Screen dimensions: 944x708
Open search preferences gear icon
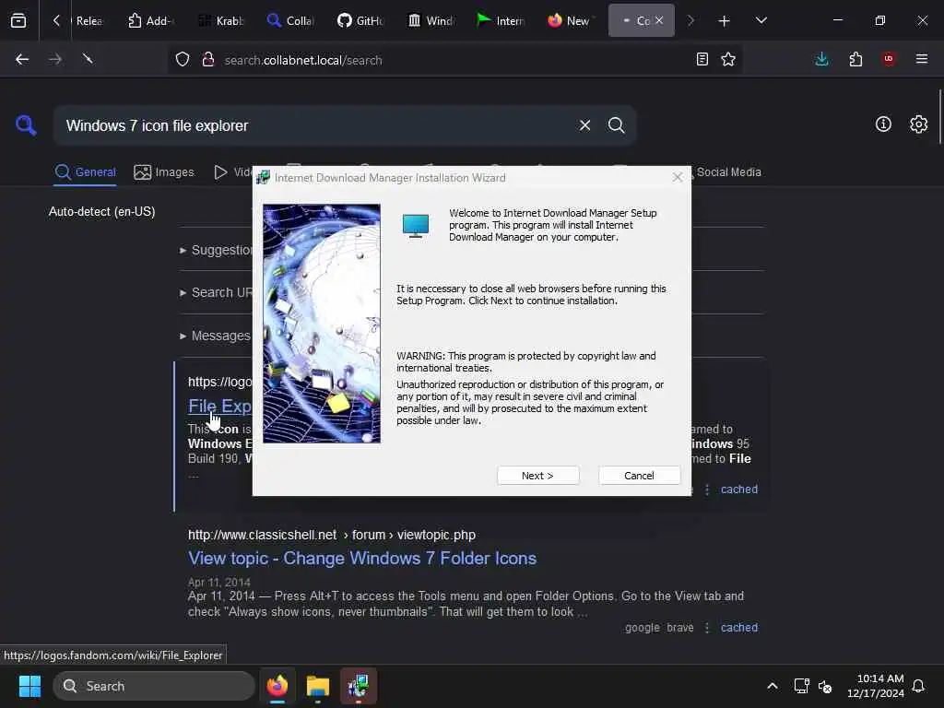tap(919, 124)
